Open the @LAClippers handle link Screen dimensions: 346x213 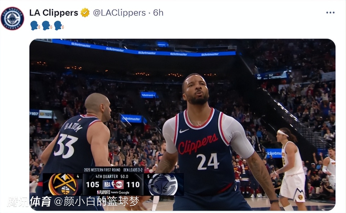pyautogui.click(x=119, y=13)
